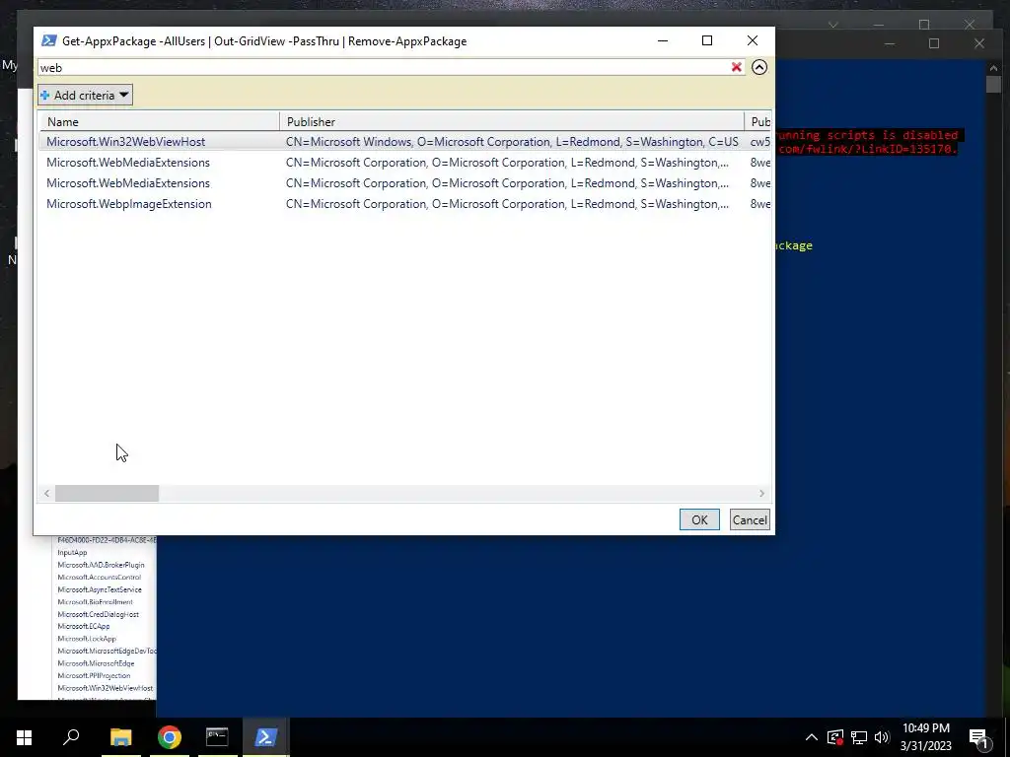The image size is (1010, 757).
Task: Select Microsoft.Win32WebViewHost in the background list
Action: (x=105, y=687)
